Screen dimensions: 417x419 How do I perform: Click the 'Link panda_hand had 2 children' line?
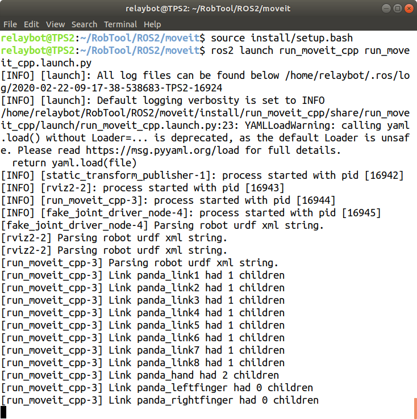click(140, 375)
